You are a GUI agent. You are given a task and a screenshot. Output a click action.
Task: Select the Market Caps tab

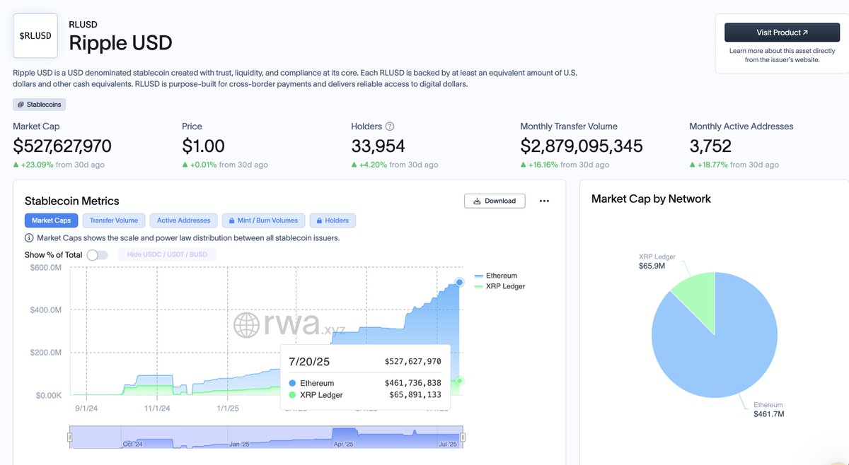[x=51, y=220]
